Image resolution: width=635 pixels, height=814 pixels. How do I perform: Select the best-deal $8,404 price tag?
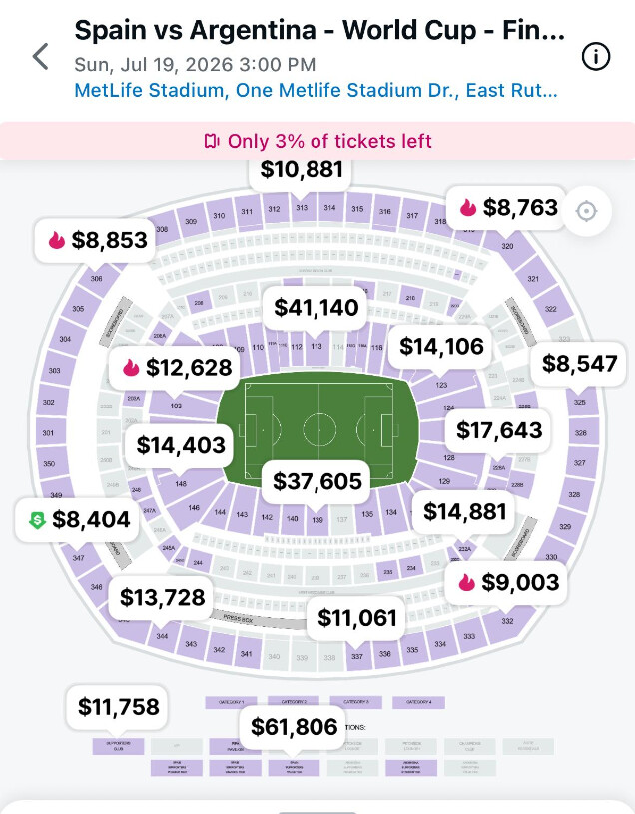click(x=77, y=519)
